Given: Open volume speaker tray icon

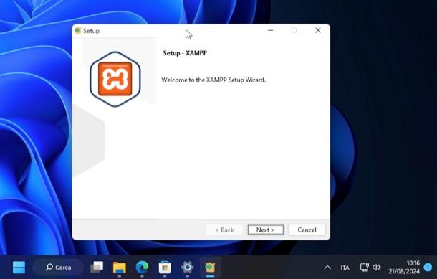Looking at the screenshot, I should [376, 268].
